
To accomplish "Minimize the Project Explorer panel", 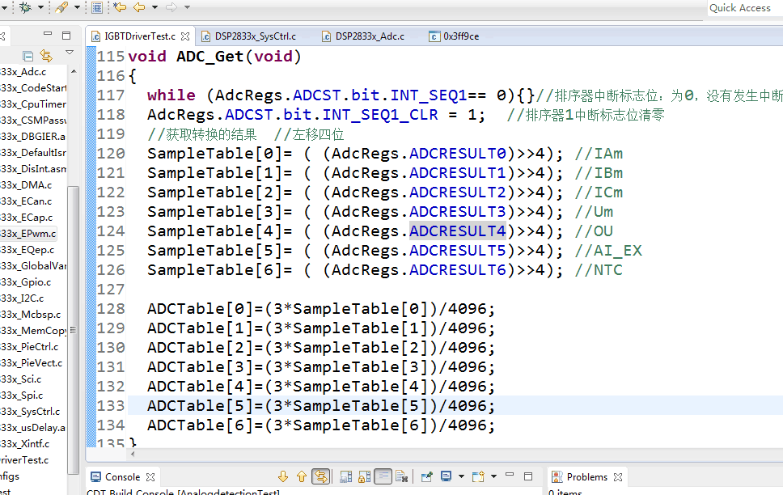I will click(48, 34).
